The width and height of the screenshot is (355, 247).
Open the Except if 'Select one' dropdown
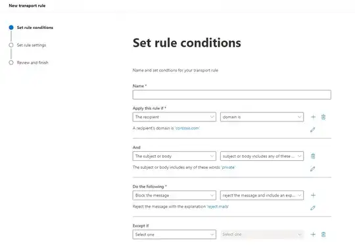click(174, 235)
